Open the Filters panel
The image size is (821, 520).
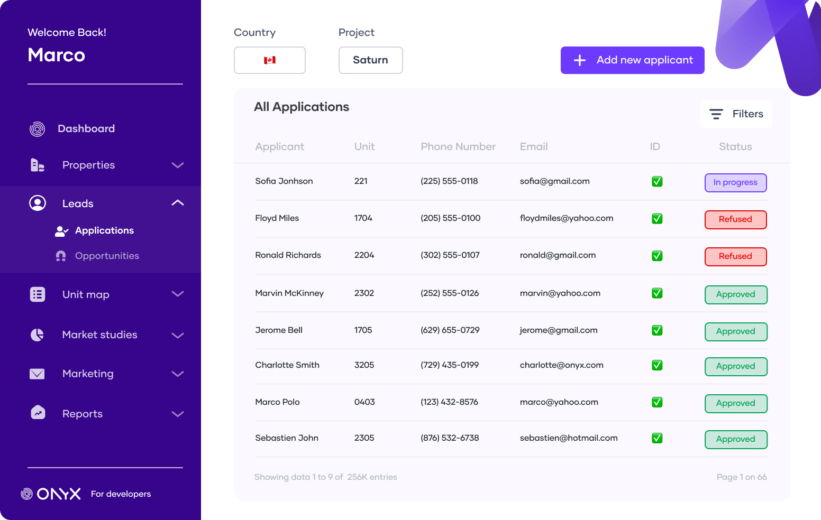[736, 114]
